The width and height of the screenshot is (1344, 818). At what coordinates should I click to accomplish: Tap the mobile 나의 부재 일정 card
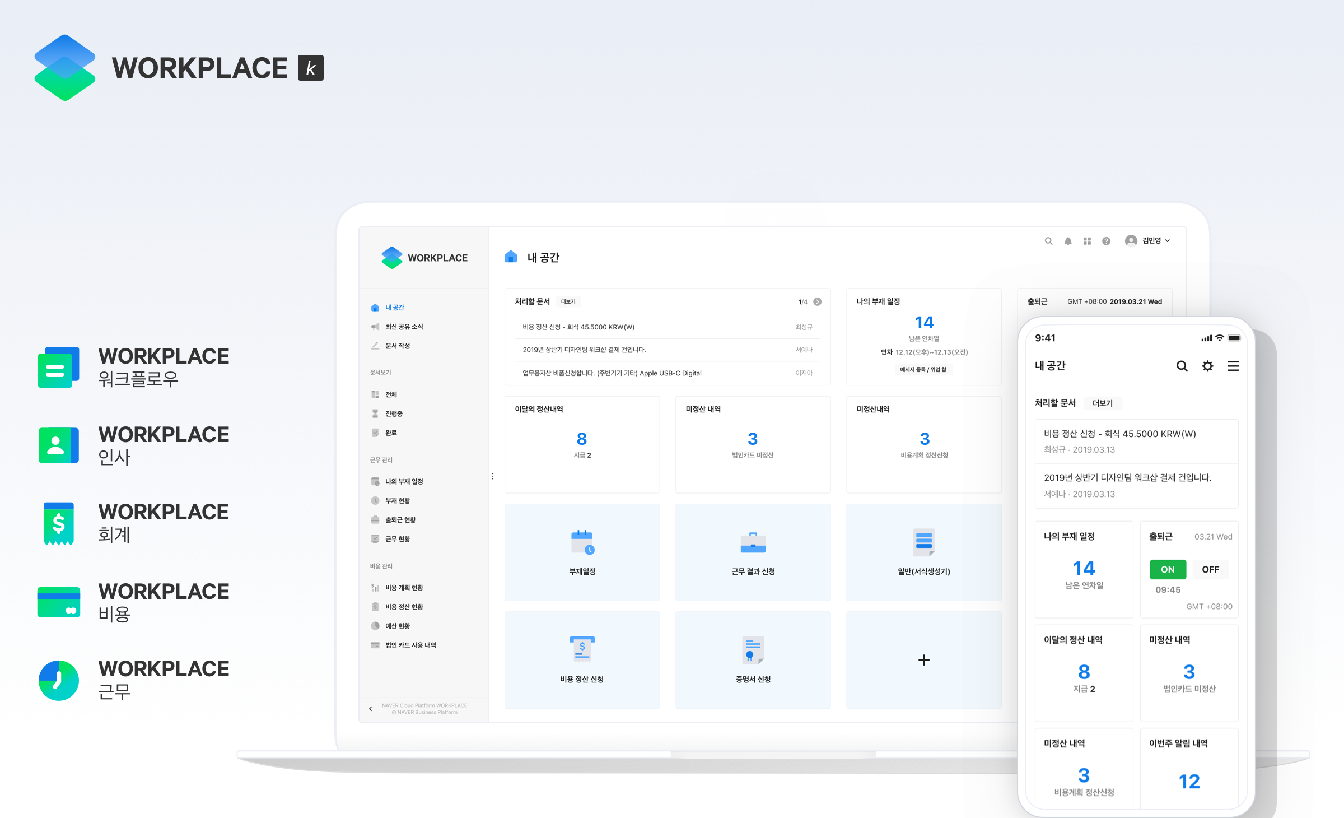(x=1084, y=569)
